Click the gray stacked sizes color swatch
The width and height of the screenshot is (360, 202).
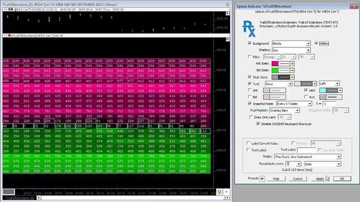point(275,77)
